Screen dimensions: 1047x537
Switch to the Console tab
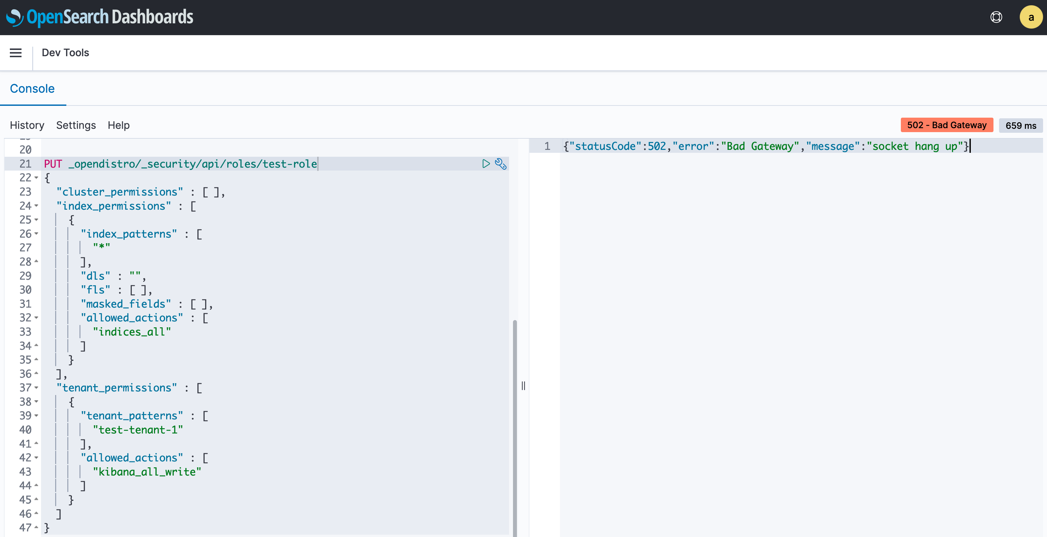pos(33,88)
